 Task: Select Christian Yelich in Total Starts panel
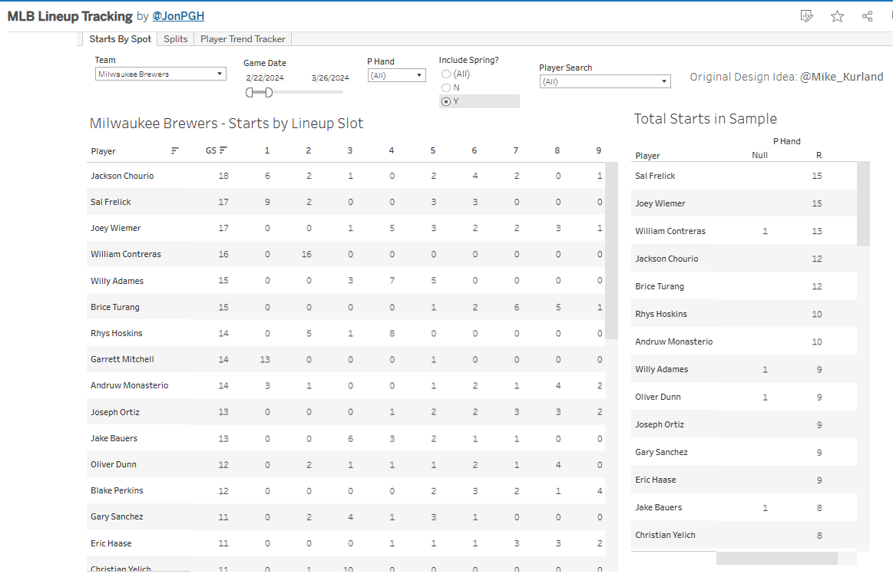point(665,536)
